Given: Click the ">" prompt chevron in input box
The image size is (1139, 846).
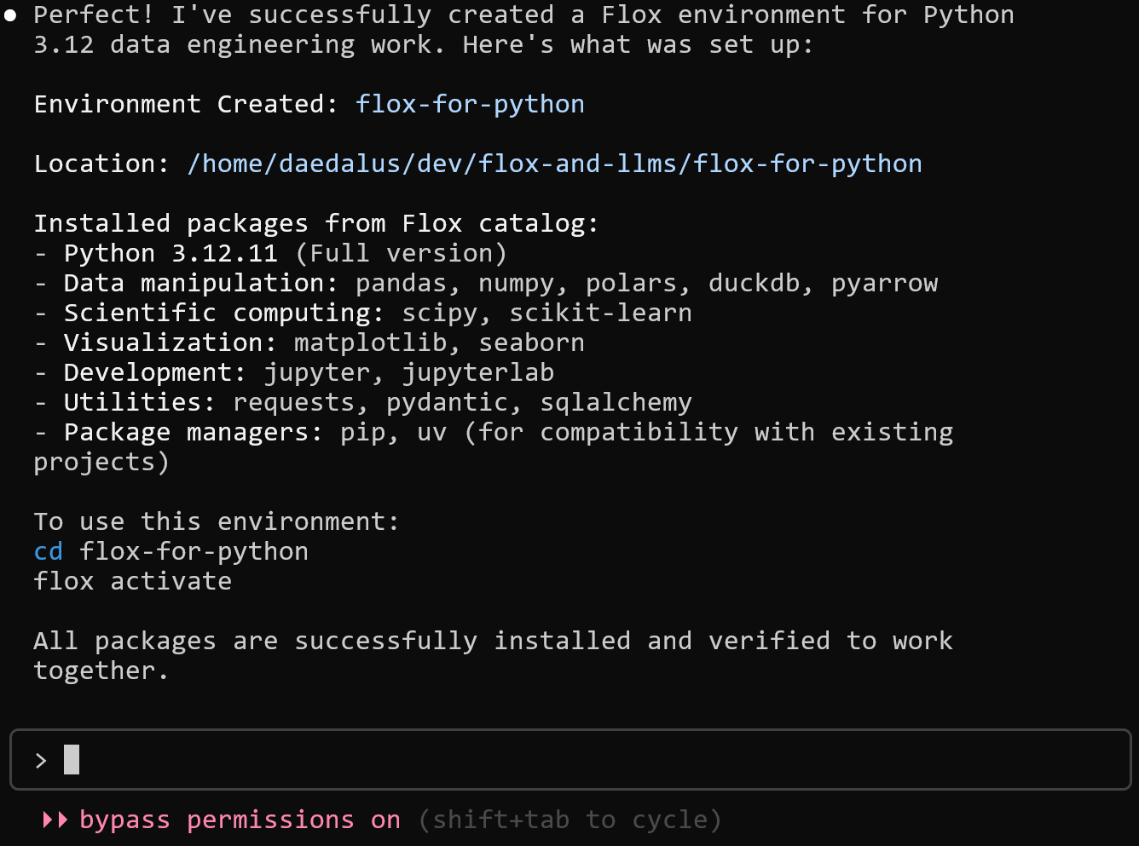Looking at the screenshot, I should click(41, 760).
